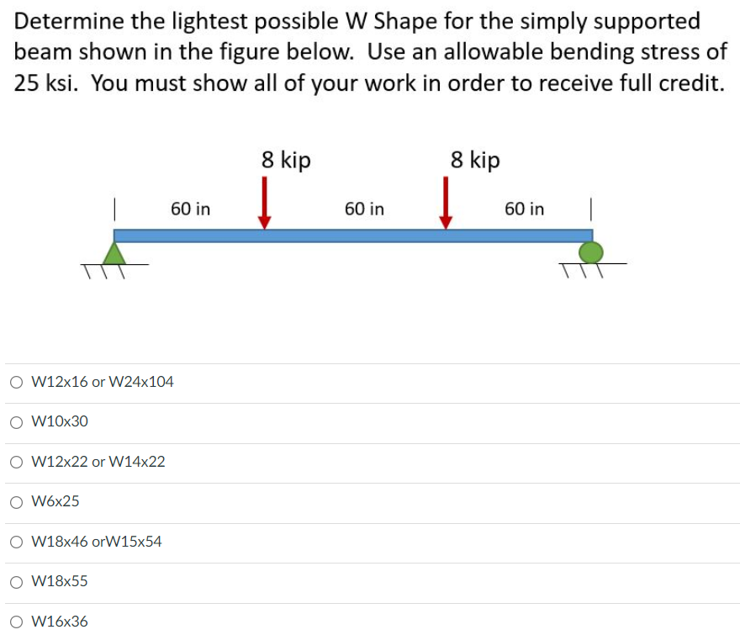The height and width of the screenshot is (635, 740).
Task: Click the green triangle pin support
Action: [x=114, y=253]
